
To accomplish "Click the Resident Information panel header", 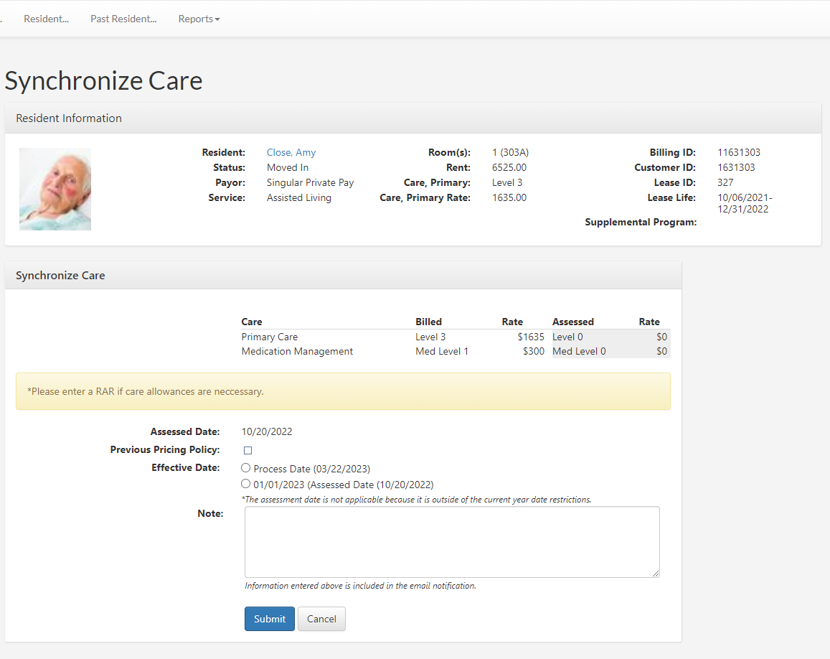I will 68,118.
